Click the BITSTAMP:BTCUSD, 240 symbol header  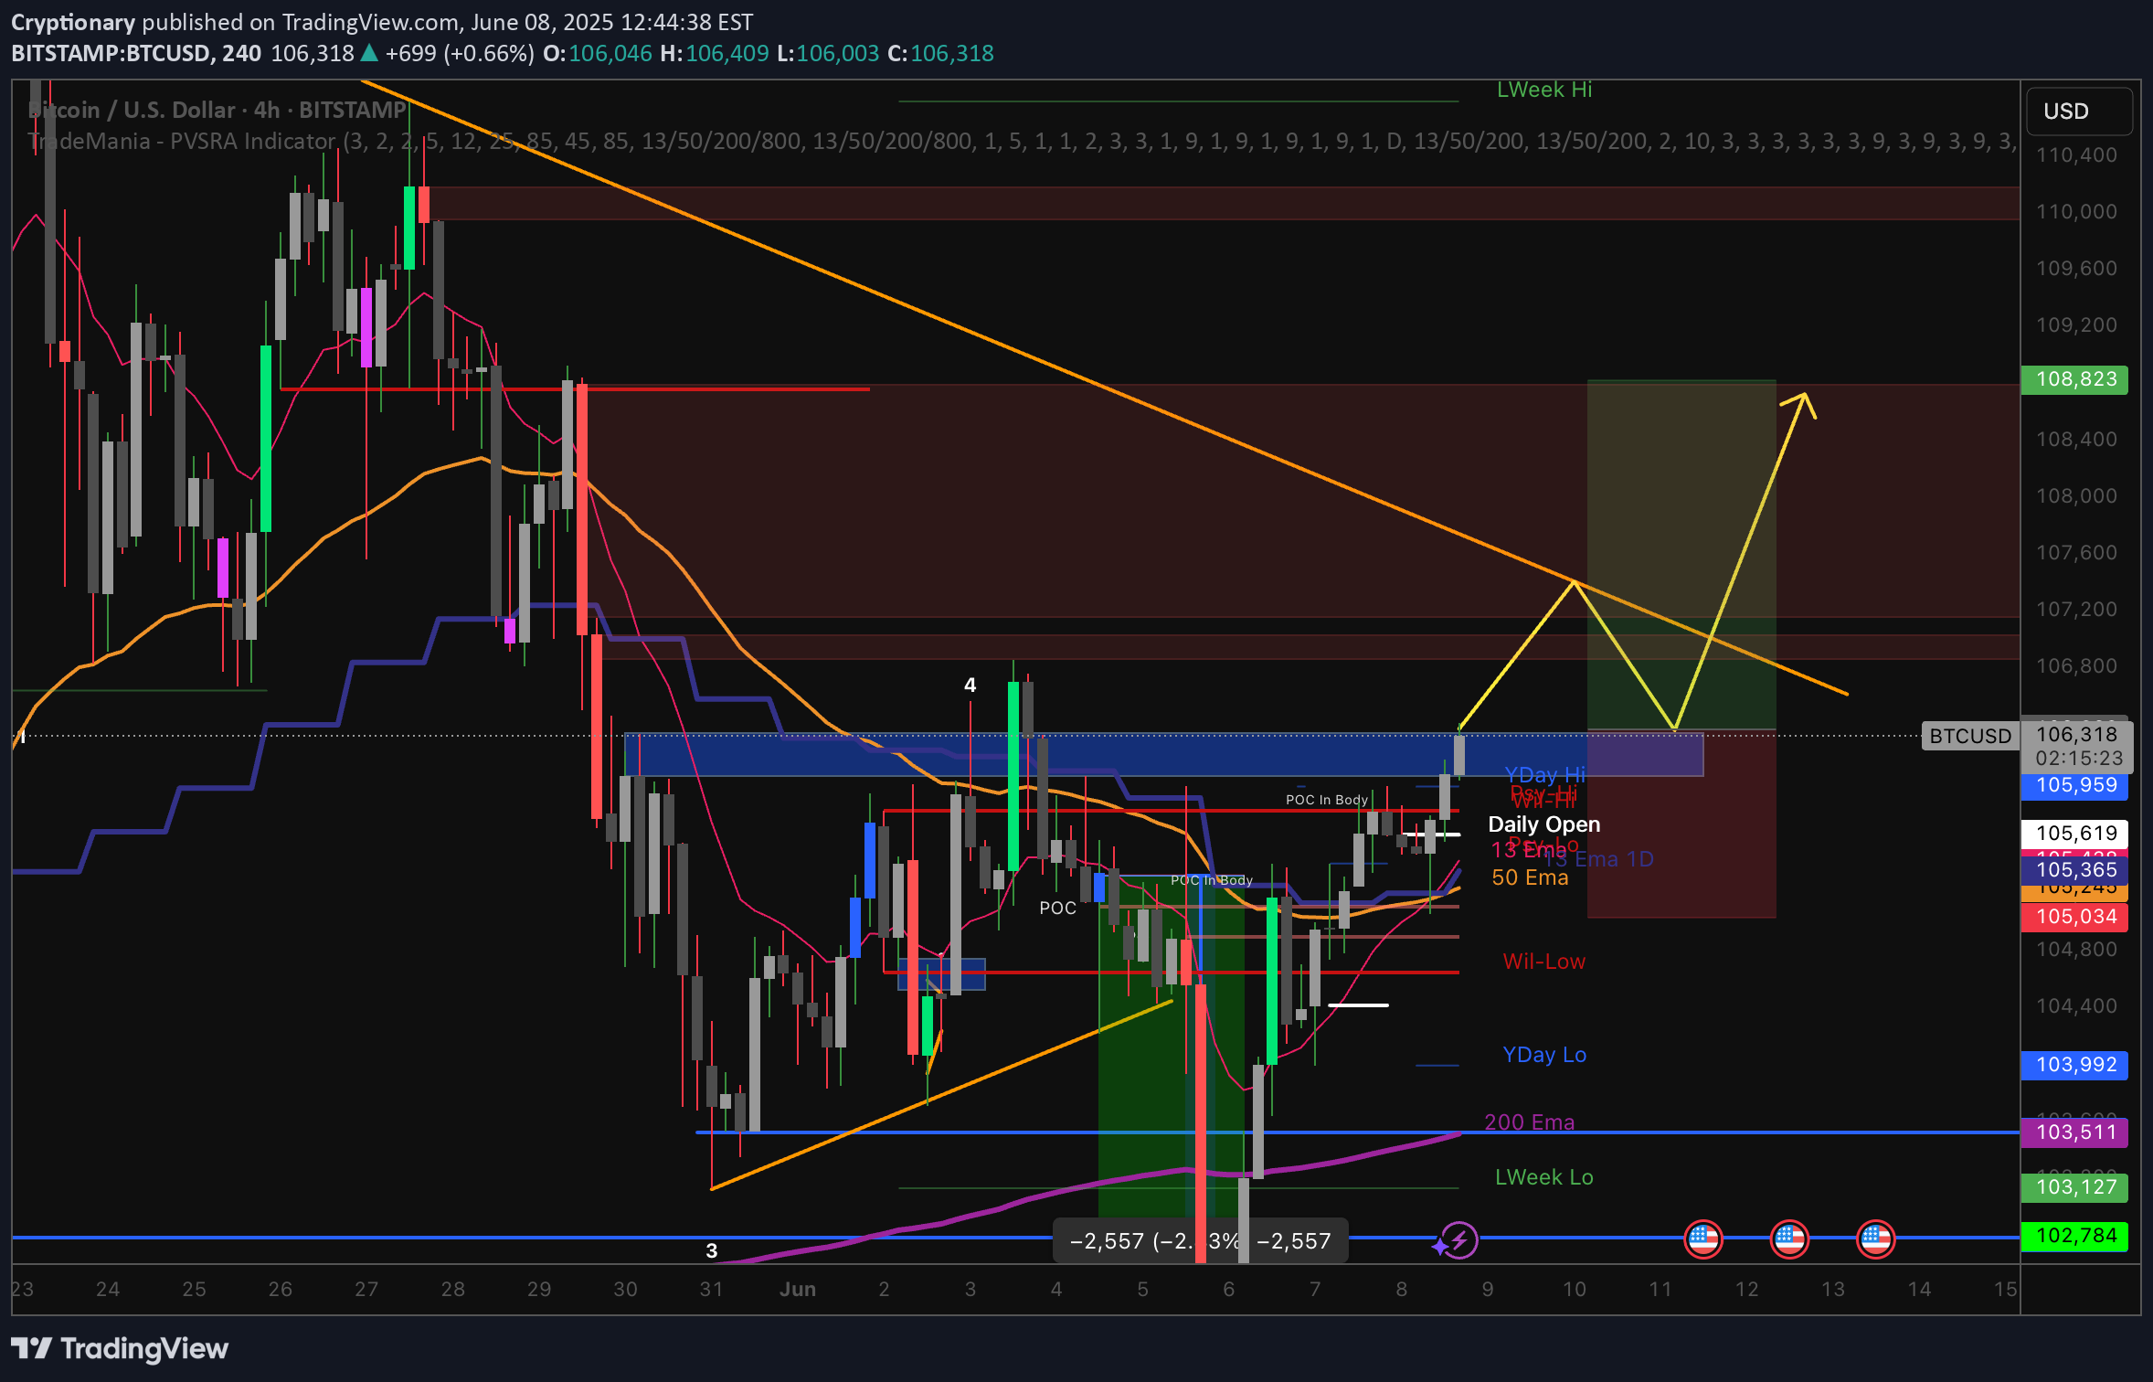[x=136, y=53]
